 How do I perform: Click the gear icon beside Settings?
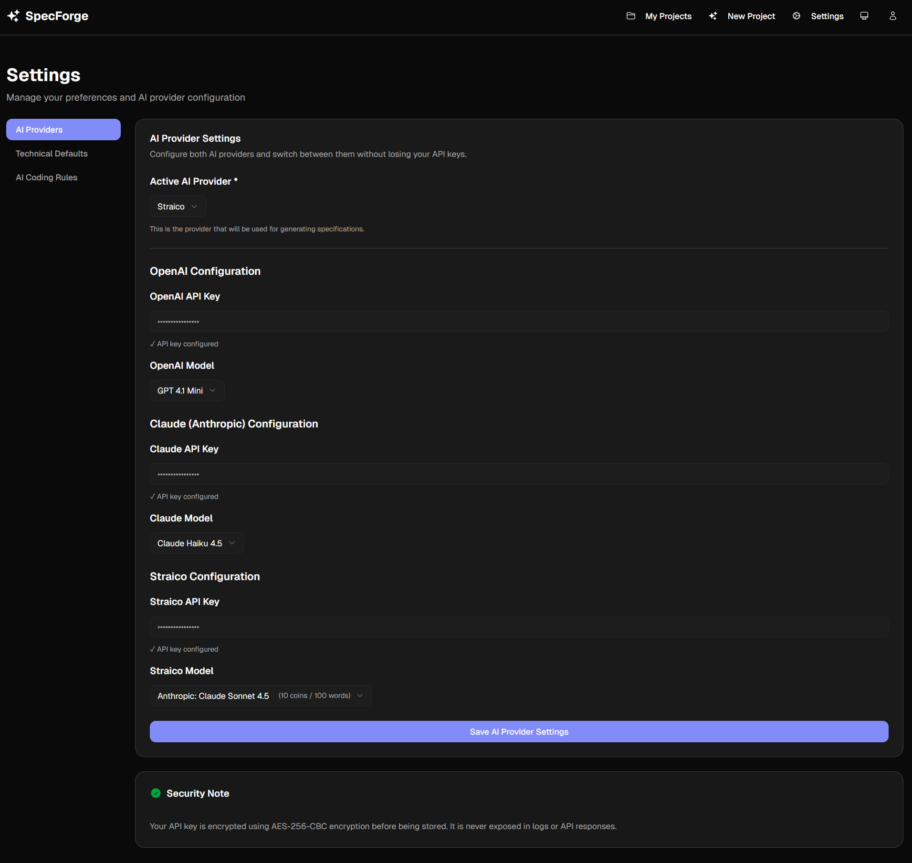[796, 16]
